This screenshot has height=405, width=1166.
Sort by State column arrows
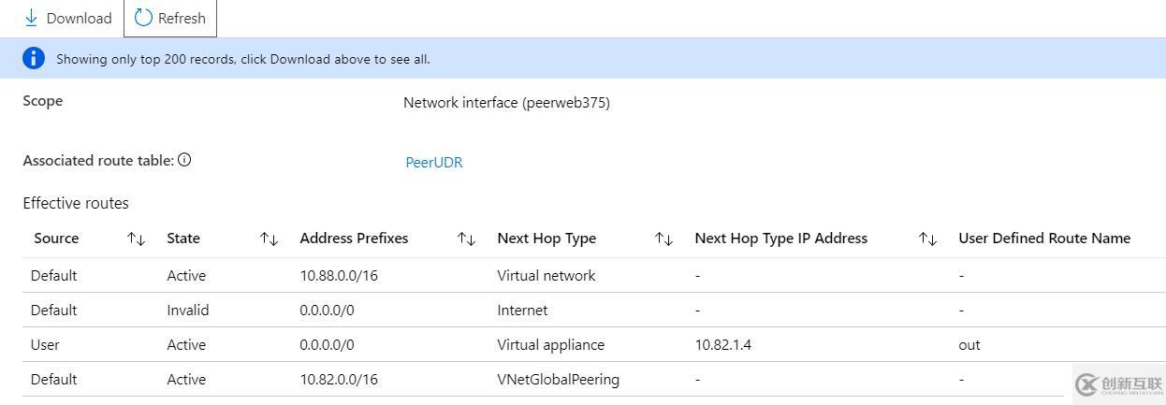pos(270,239)
